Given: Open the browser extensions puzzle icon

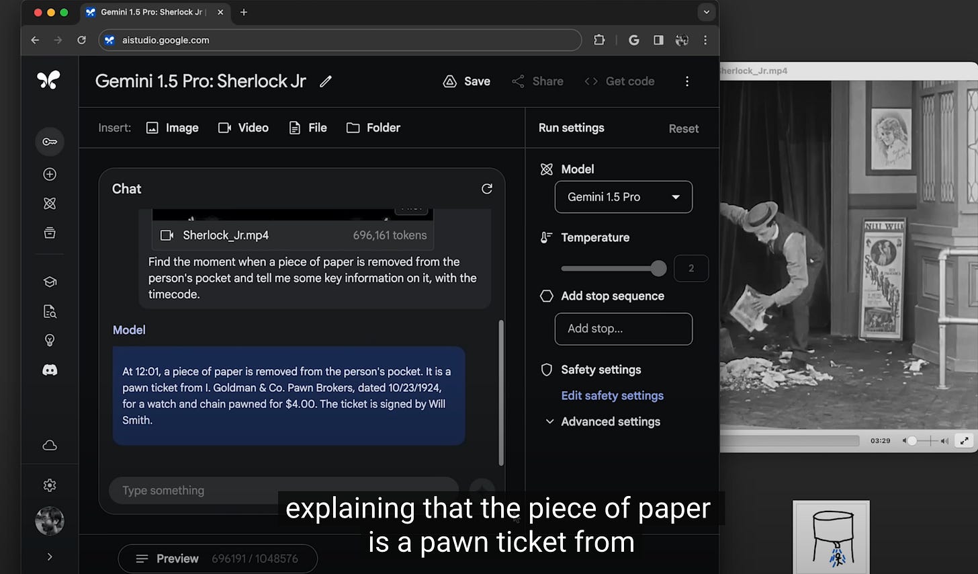Looking at the screenshot, I should pyautogui.click(x=599, y=40).
